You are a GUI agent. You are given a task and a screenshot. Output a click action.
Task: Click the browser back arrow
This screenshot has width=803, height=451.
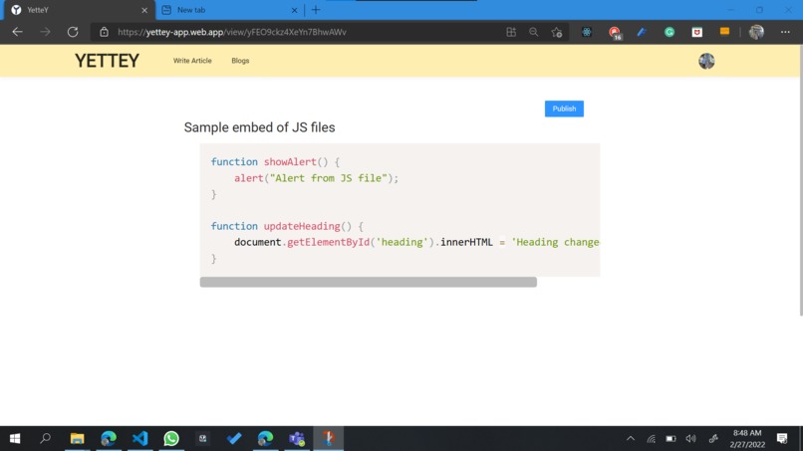point(17,32)
